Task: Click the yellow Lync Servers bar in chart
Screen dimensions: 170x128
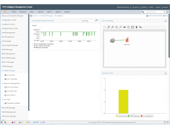Action: tap(123, 102)
